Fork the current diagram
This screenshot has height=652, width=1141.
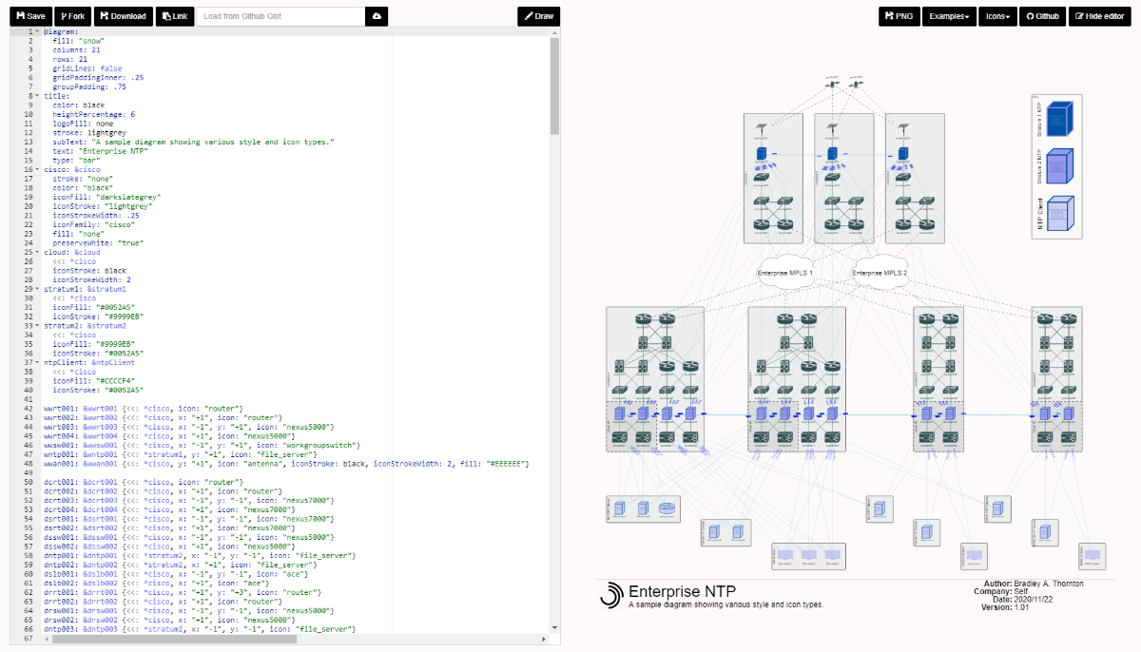71,16
